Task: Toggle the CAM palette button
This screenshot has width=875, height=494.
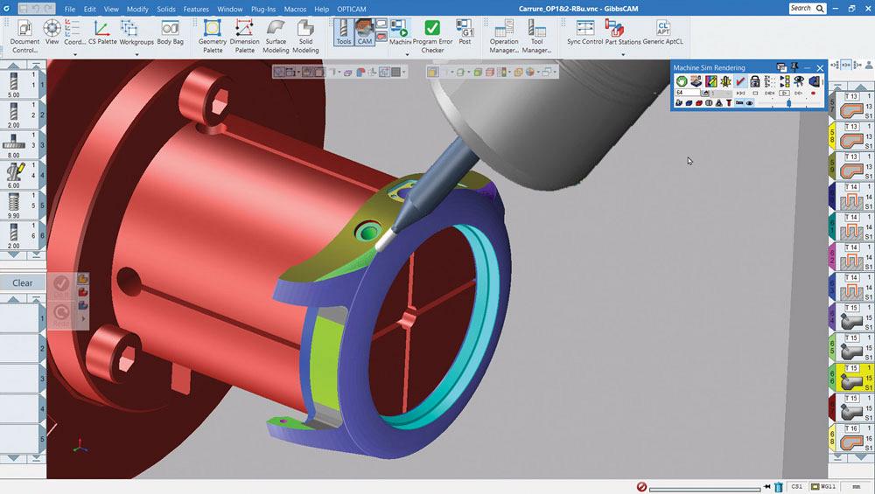Action: click(364, 31)
